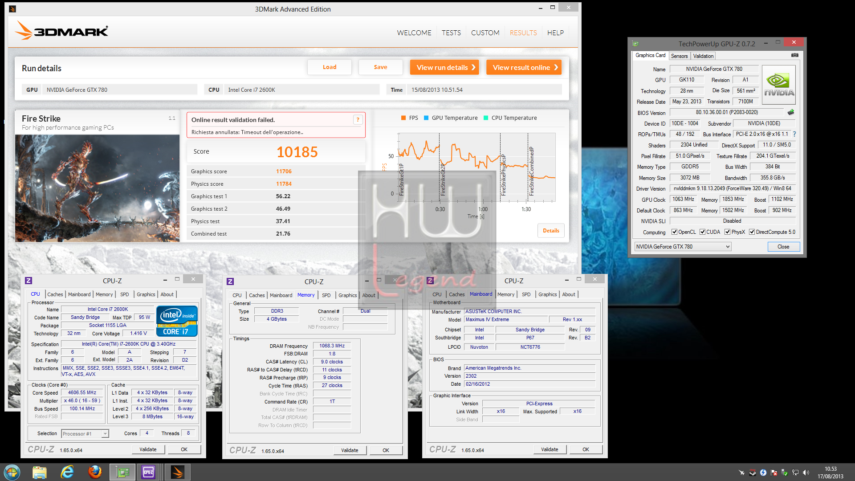Toggle the PhysX checkbox in GPU-Z
The width and height of the screenshot is (855, 481).
[727, 232]
